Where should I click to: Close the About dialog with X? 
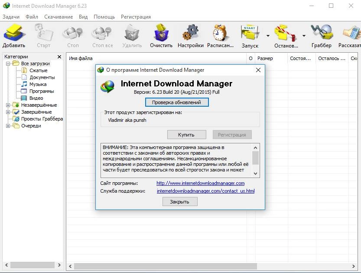click(258, 70)
